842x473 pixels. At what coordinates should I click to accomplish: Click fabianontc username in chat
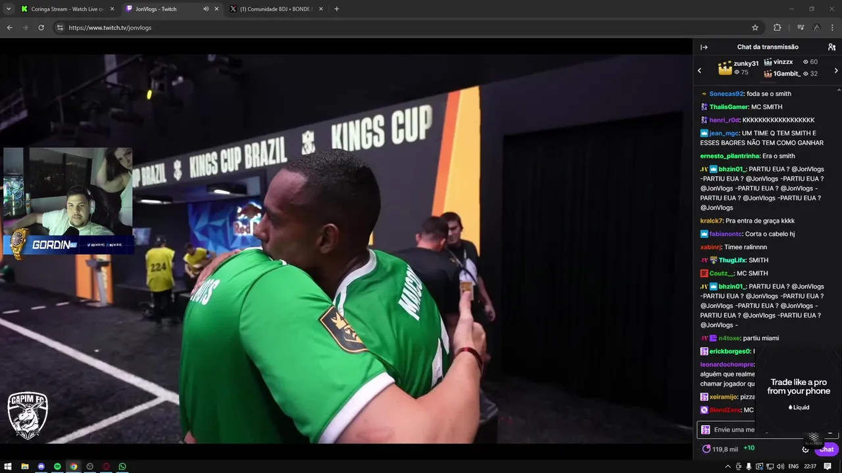[x=726, y=234]
